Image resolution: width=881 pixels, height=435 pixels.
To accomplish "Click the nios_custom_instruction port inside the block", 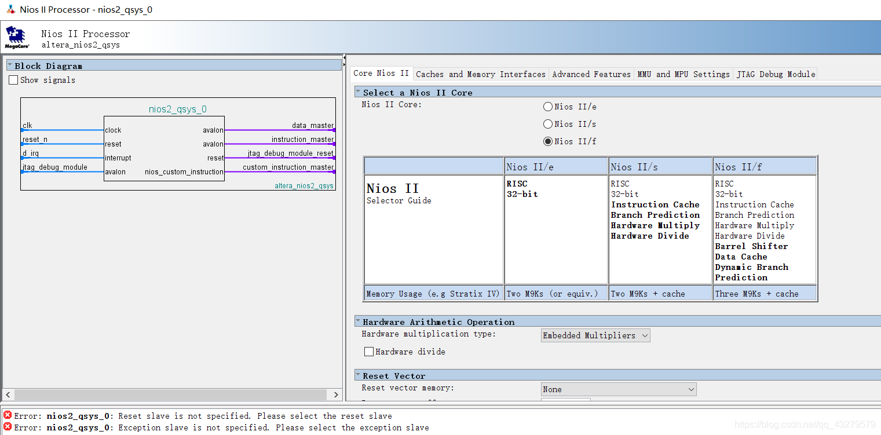I will pos(184,171).
